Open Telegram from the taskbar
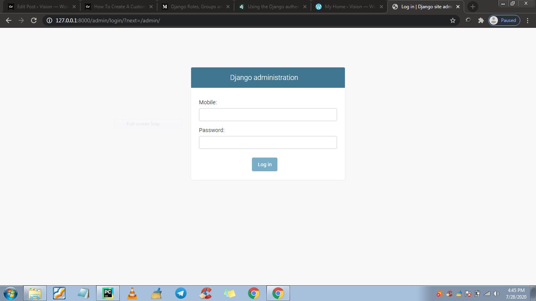The width and height of the screenshot is (536, 301). coord(181,293)
